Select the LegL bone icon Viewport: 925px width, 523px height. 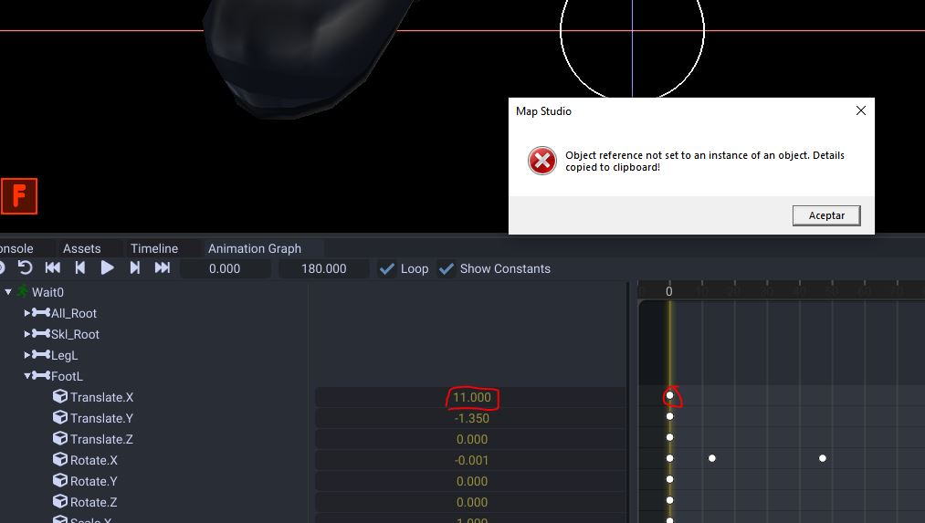coord(41,354)
